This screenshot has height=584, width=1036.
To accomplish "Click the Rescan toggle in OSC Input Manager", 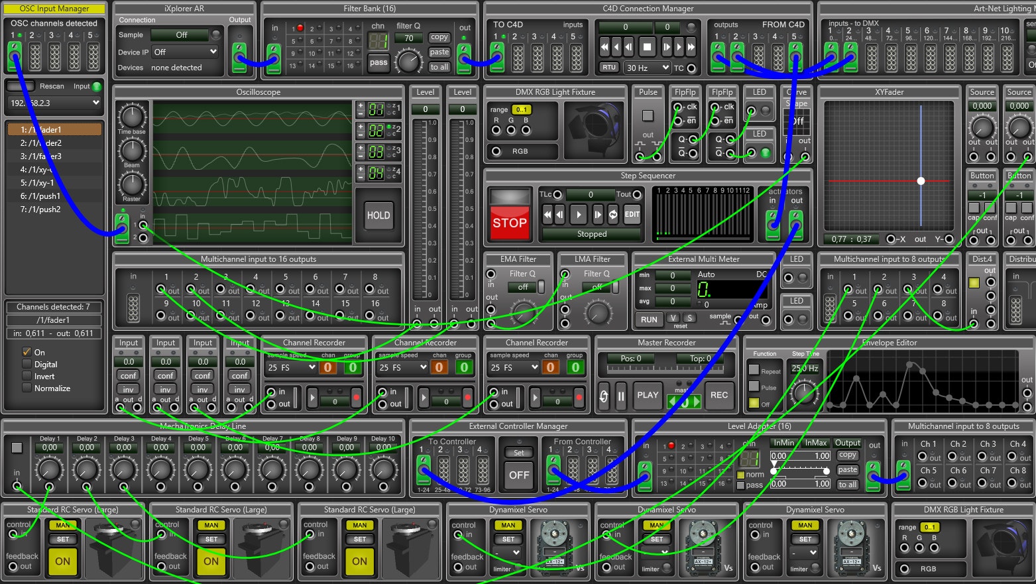I will click(x=21, y=86).
